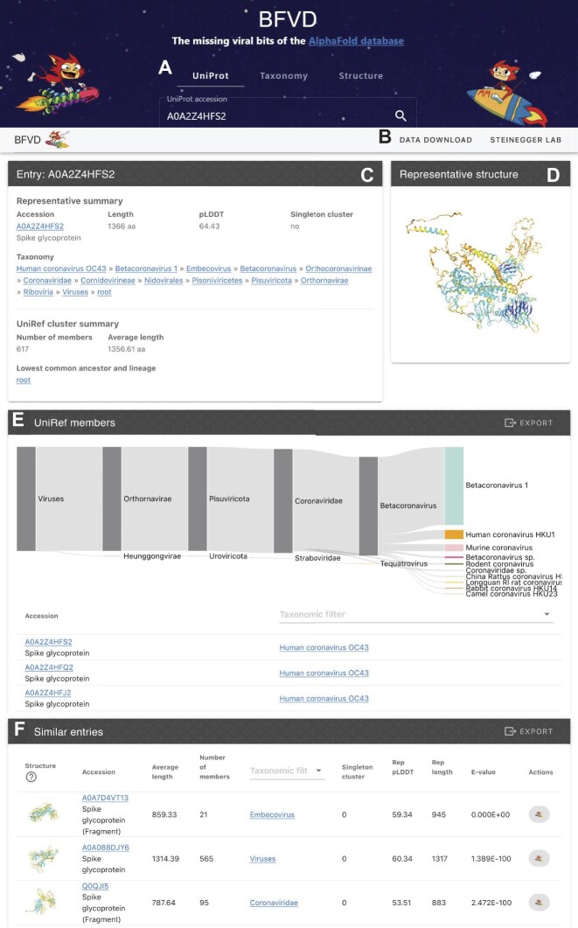
Task: Open Taxonomic filter dropdown in UniRef members
Action: 416,614
